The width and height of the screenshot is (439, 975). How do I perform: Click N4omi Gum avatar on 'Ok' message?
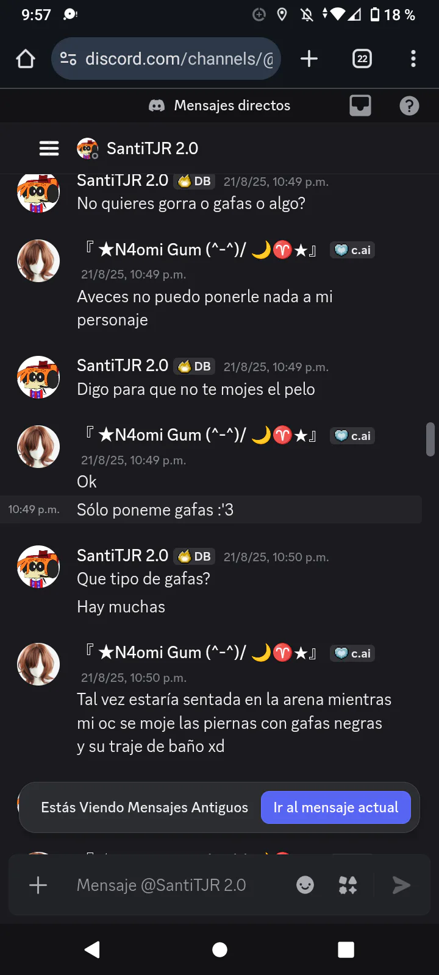click(38, 447)
